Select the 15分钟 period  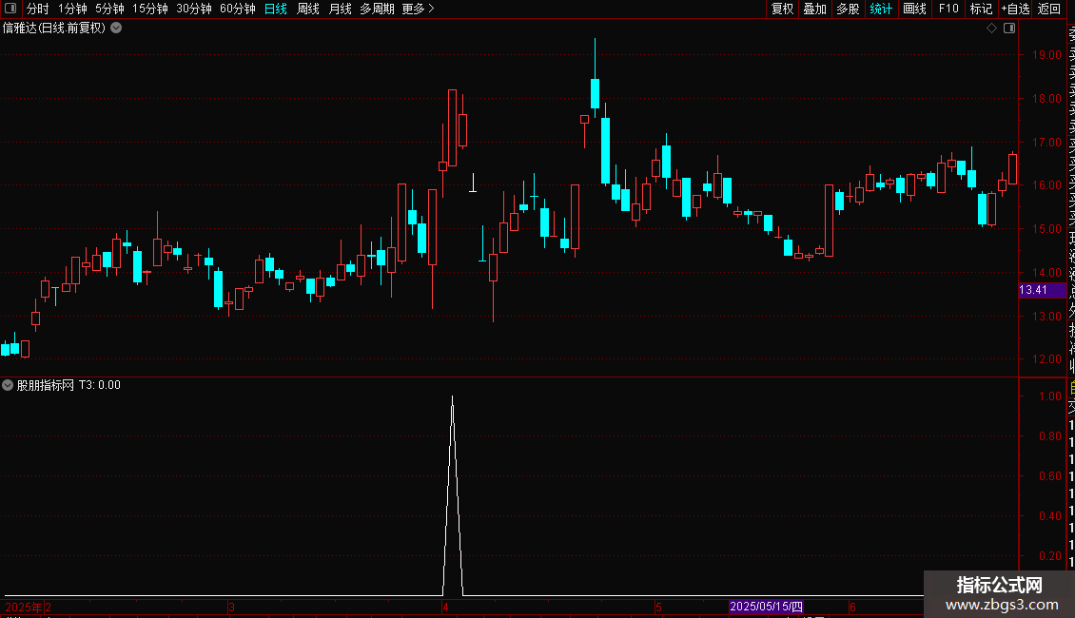click(150, 9)
